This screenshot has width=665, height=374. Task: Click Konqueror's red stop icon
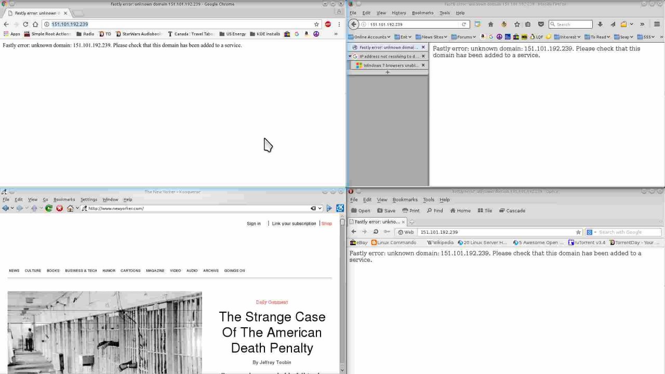pos(59,208)
